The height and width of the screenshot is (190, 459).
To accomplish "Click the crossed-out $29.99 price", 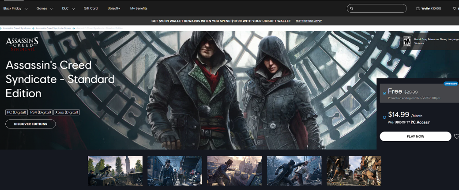I will point(411,92).
